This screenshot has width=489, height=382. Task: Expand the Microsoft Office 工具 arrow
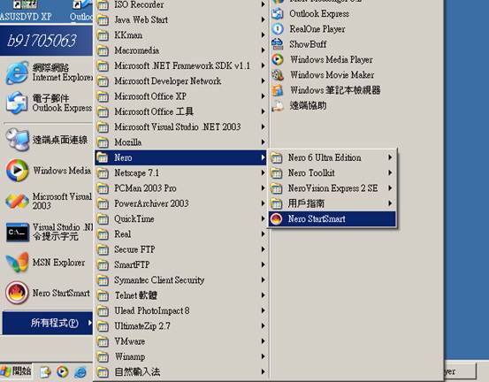(x=264, y=111)
